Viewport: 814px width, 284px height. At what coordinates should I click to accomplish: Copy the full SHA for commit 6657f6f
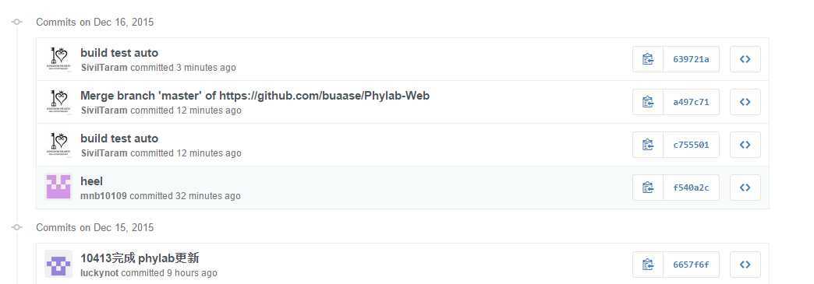point(648,265)
